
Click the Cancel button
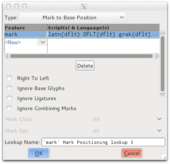coord(132,153)
